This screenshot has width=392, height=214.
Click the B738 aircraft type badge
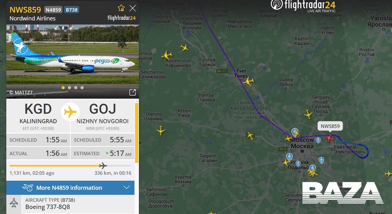72,9
